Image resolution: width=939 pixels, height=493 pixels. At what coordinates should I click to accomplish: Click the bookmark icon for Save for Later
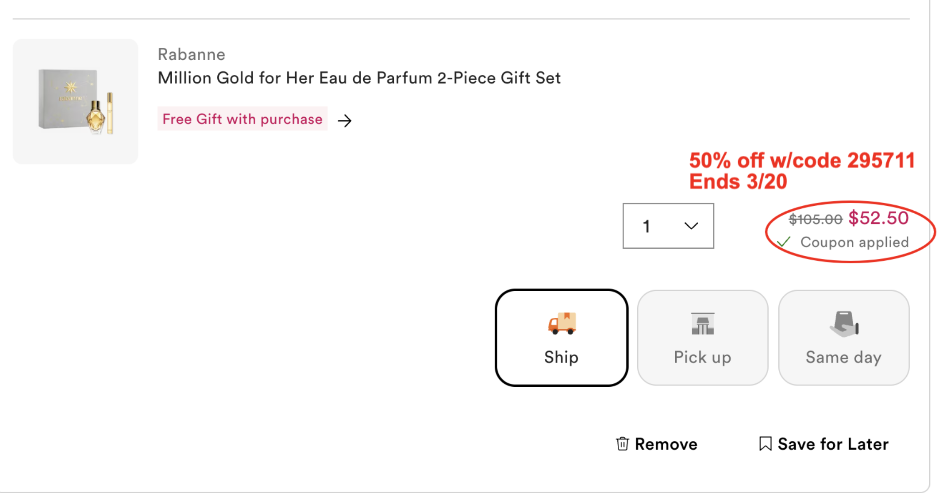pyautogui.click(x=765, y=443)
